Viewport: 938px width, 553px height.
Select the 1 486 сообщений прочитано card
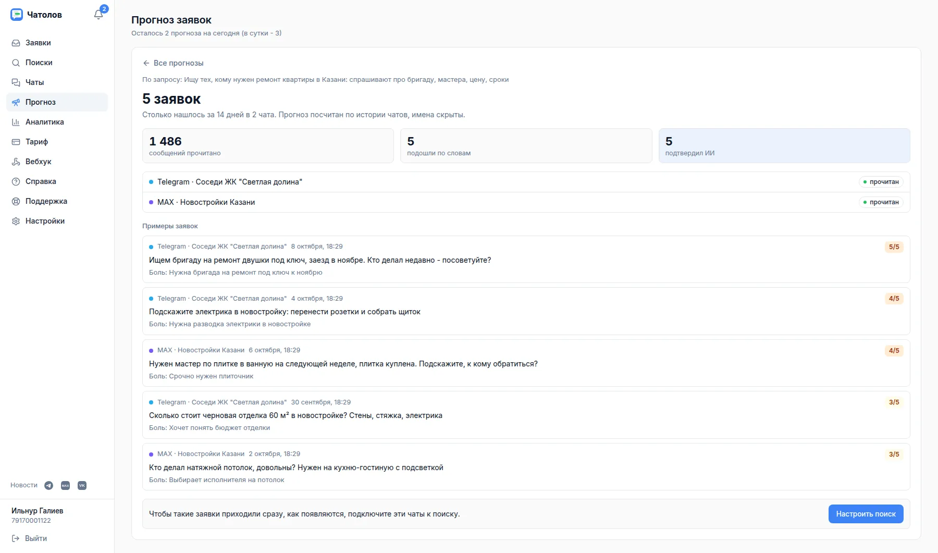268,146
